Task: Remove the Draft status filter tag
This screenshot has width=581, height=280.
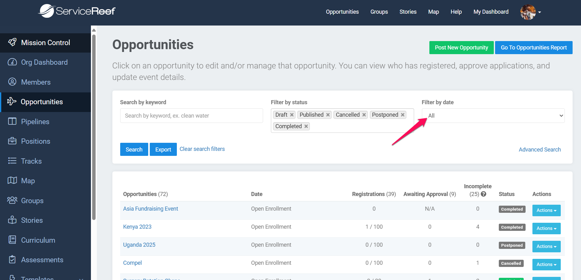Action: click(292, 115)
